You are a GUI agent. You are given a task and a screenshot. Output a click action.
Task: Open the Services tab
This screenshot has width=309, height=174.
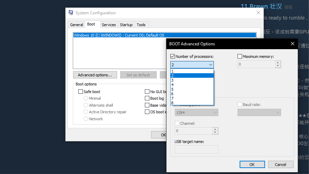click(109, 25)
